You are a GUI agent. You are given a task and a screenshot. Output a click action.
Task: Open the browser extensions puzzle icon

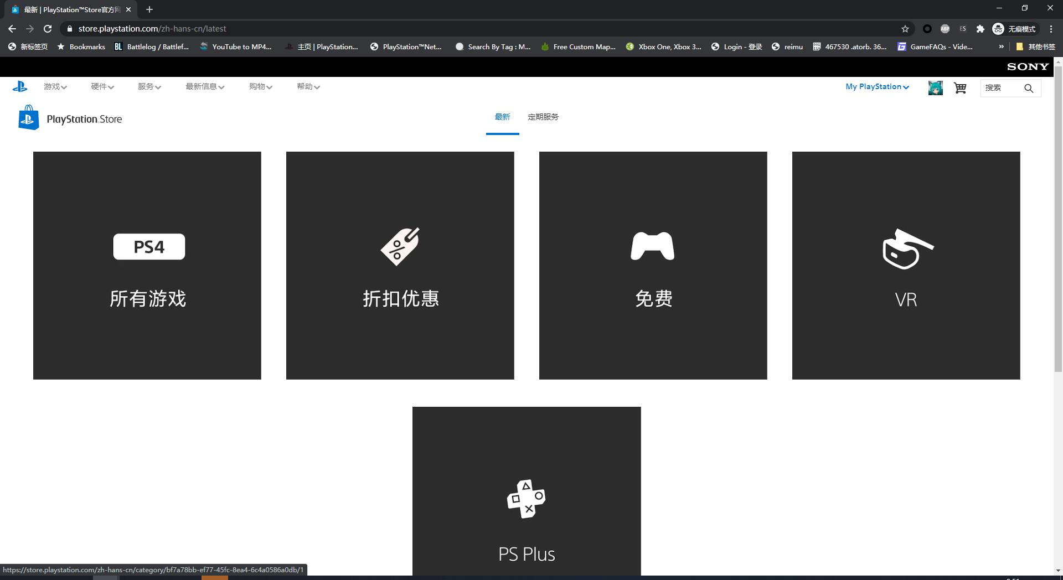tap(980, 29)
